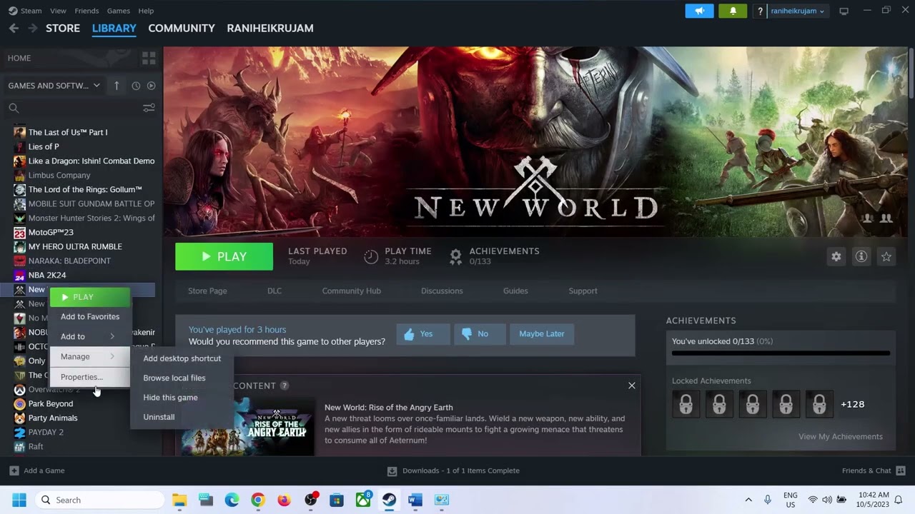Image resolution: width=915 pixels, height=514 pixels.
Task: Click the thumbs down No button
Action: [479, 334]
